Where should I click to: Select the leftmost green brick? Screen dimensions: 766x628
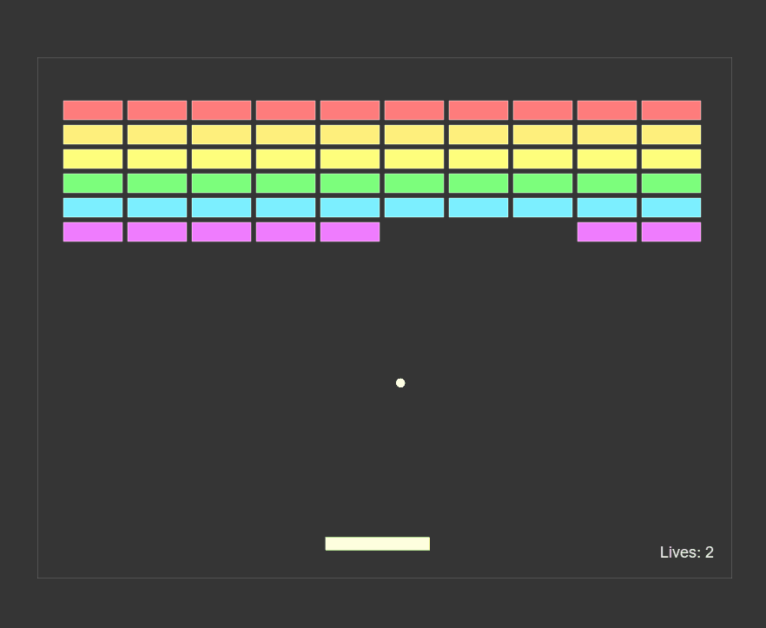93,183
